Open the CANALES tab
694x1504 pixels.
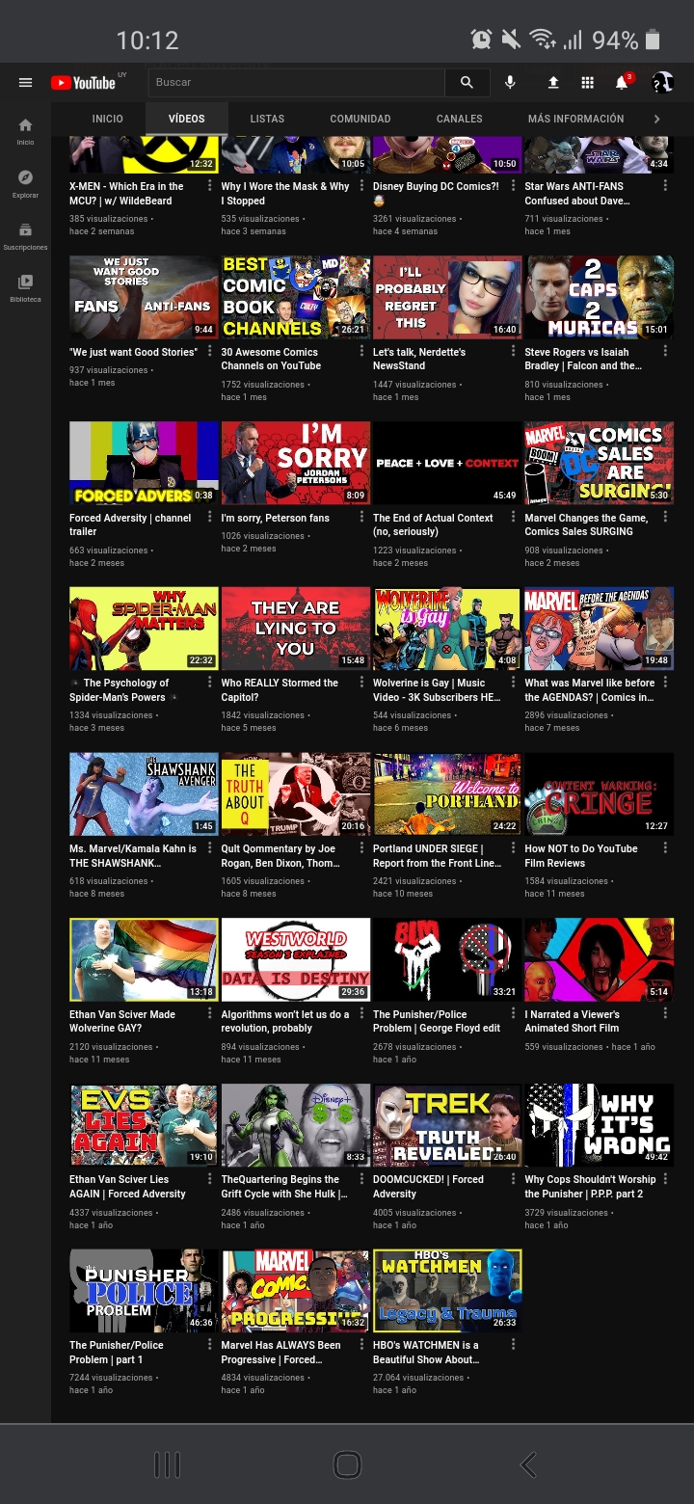pyautogui.click(x=460, y=119)
